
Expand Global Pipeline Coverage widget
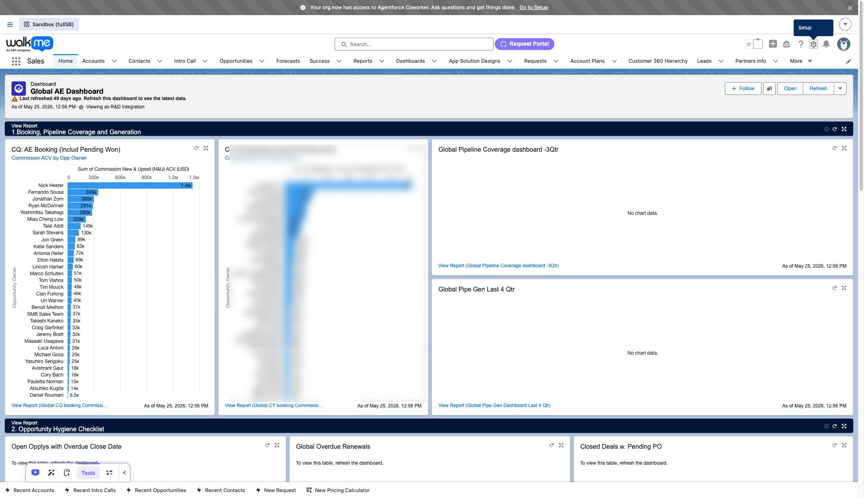click(844, 148)
